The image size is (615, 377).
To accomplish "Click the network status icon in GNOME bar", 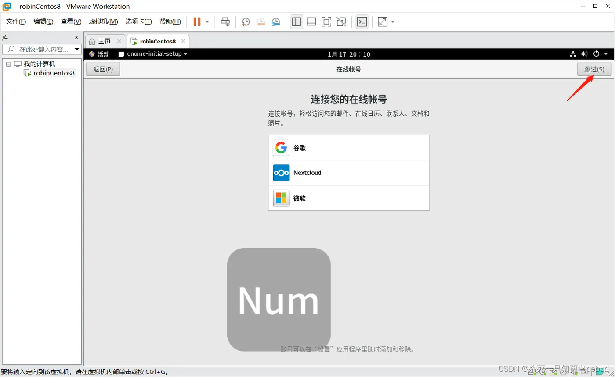I will pyautogui.click(x=573, y=54).
